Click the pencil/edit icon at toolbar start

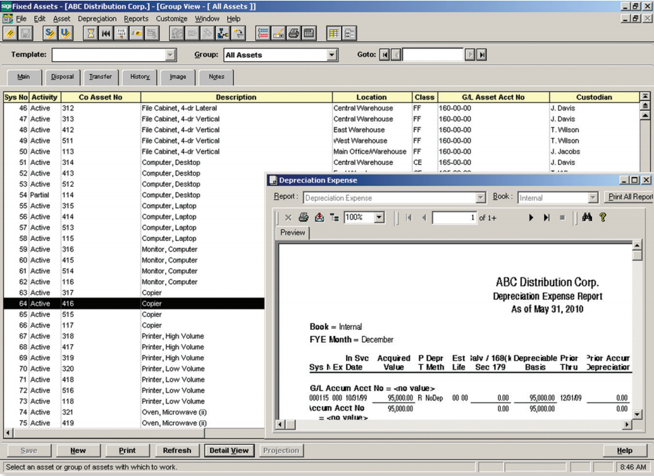point(10,33)
